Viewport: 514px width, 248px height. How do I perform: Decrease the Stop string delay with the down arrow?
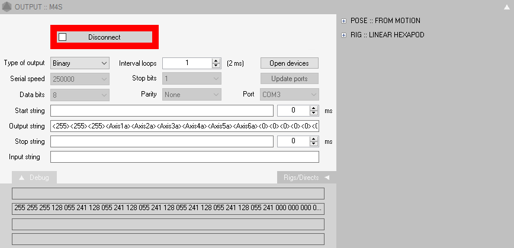click(x=314, y=144)
